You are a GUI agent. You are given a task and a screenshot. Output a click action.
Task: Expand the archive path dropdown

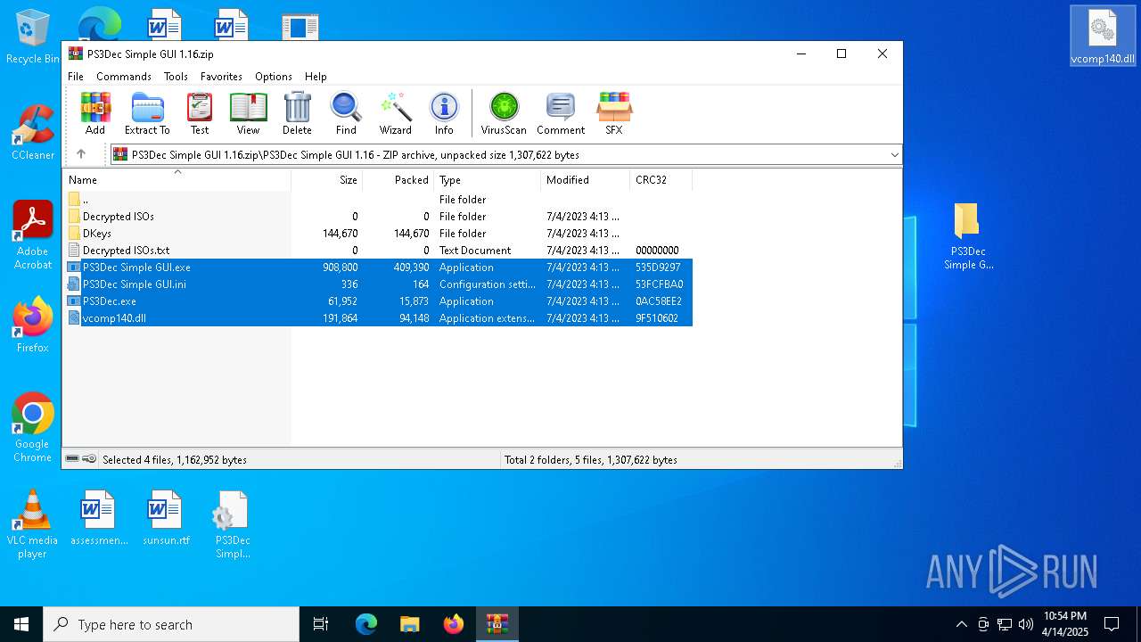click(894, 155)
